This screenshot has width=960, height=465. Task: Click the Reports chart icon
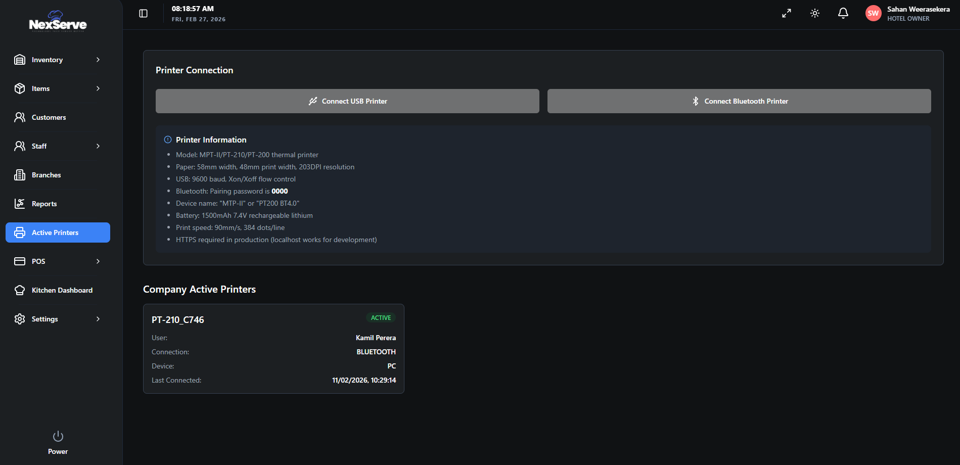(x=20, y=204)
